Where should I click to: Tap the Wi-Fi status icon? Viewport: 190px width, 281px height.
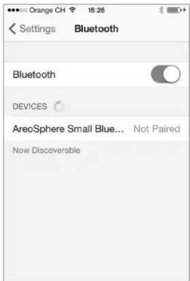pos(72,10)
